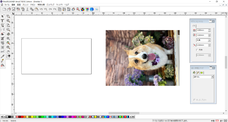Click the Open file folder icon
This screenshot has height=122, width=228.
tap(9, 9)
